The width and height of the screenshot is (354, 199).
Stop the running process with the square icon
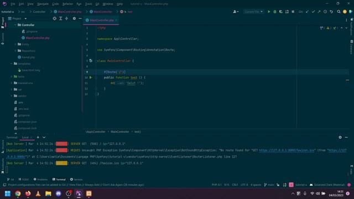pos(293,12)
